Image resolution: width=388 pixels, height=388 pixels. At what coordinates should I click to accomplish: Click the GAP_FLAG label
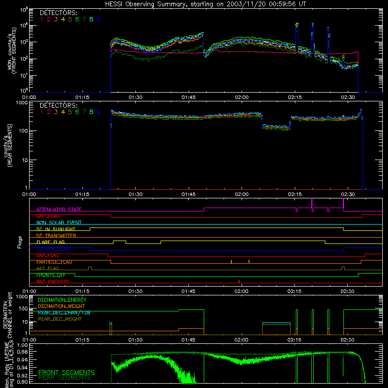tap(48, 216)
